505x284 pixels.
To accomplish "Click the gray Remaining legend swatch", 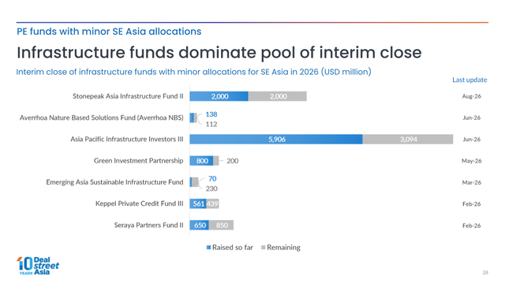I will [263, 248].
